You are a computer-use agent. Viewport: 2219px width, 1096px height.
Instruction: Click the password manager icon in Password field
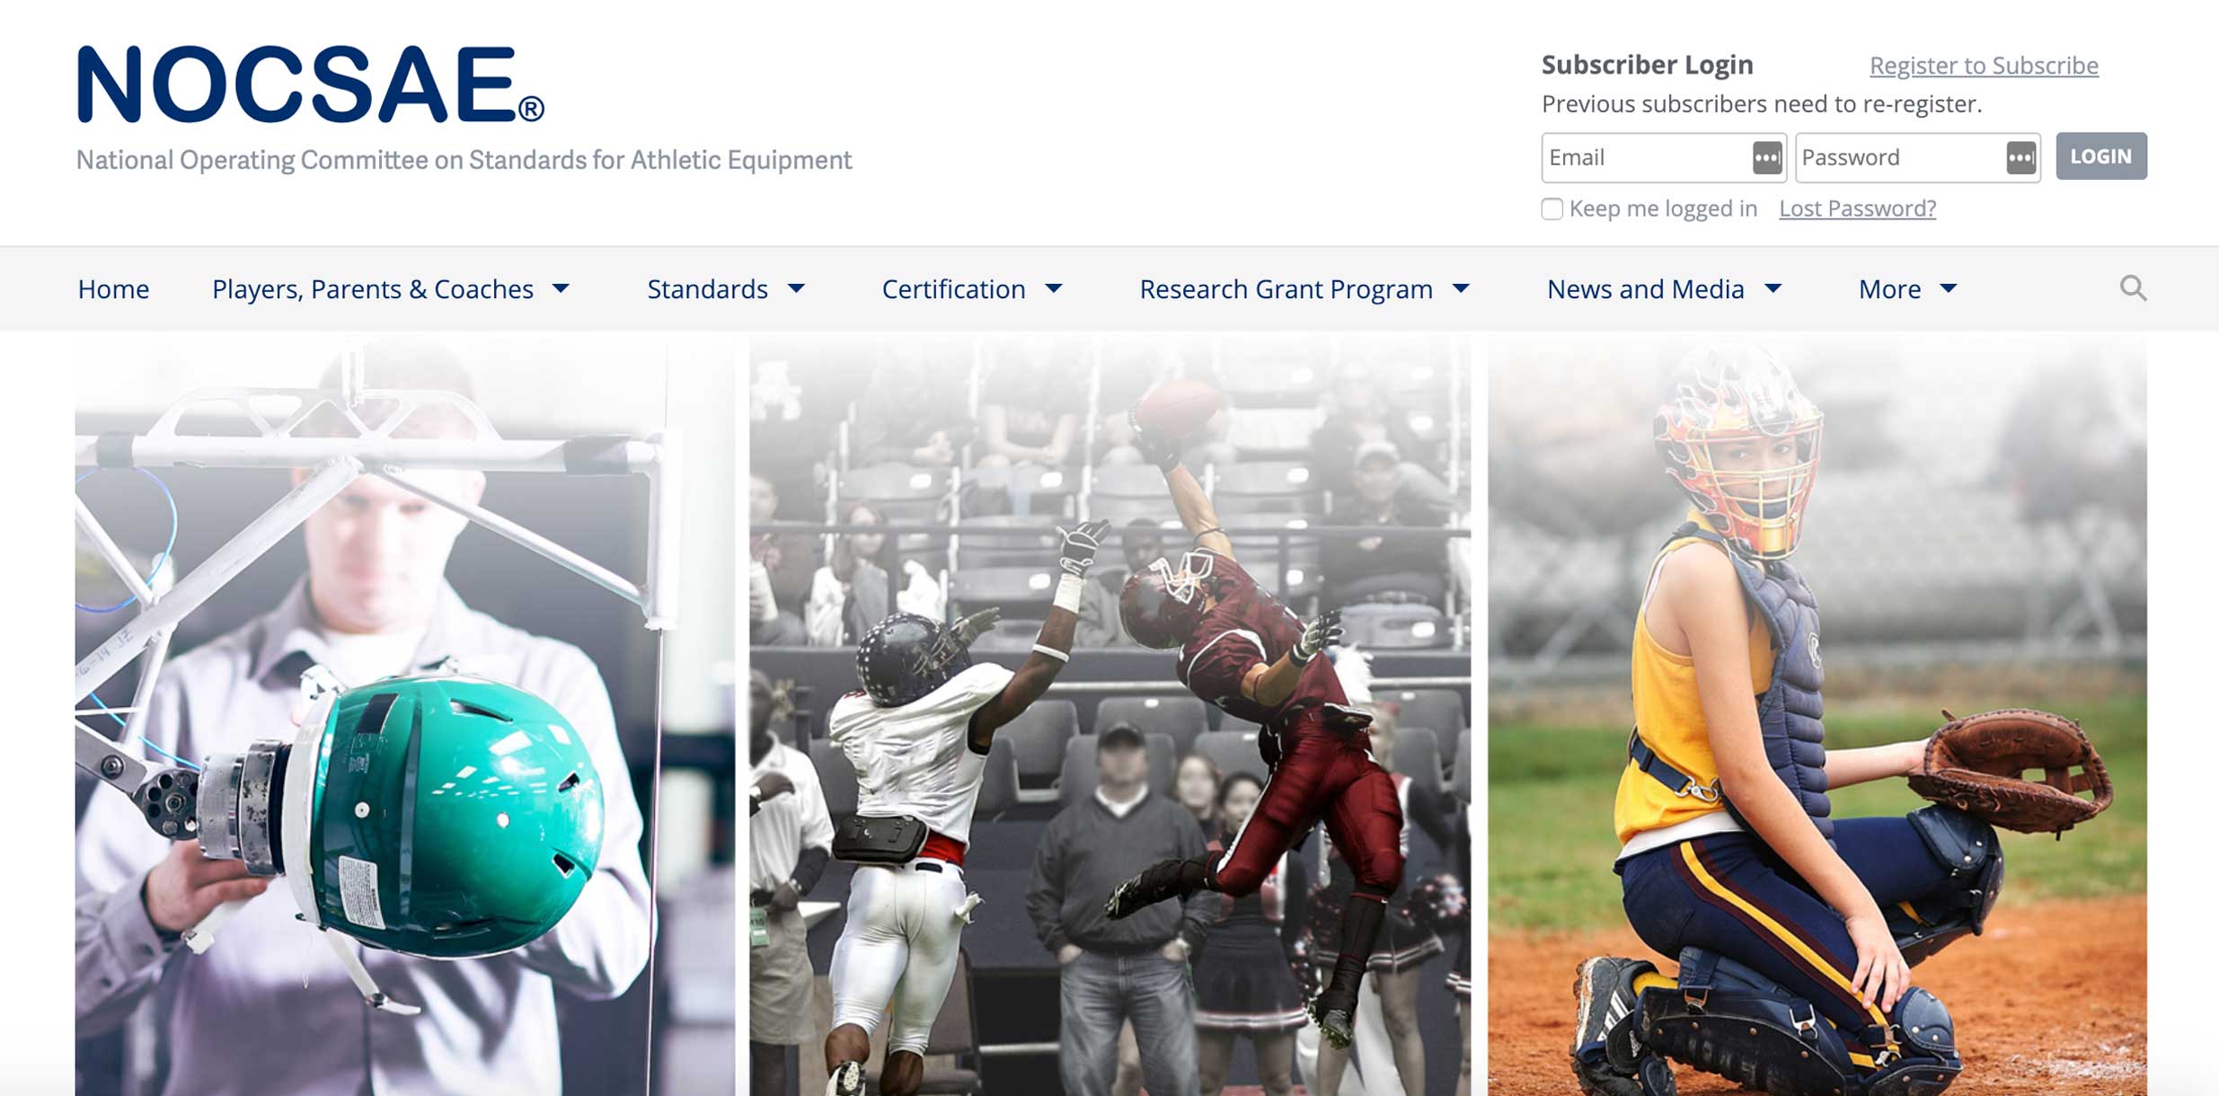[2020, 157]
